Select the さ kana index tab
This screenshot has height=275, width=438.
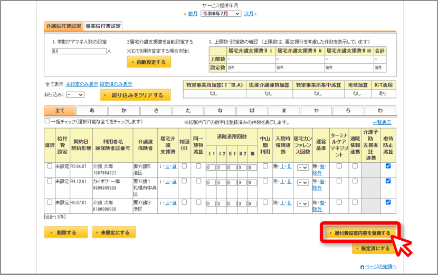pyautogui.click(x=156, y=111)
